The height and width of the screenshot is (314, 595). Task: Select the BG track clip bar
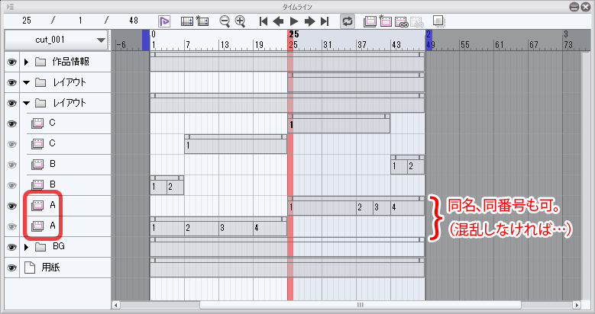(x=287, y=247)
